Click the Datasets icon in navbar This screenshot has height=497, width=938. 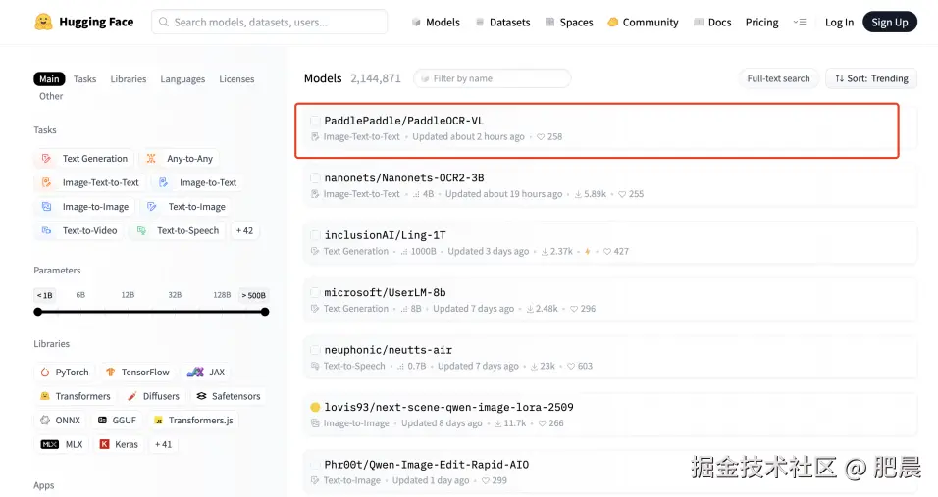pyautogui.click(x=479, y=23)
